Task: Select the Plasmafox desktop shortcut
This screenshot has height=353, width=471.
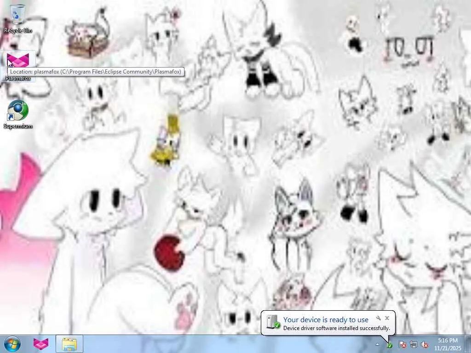Action: click(18, 66)
